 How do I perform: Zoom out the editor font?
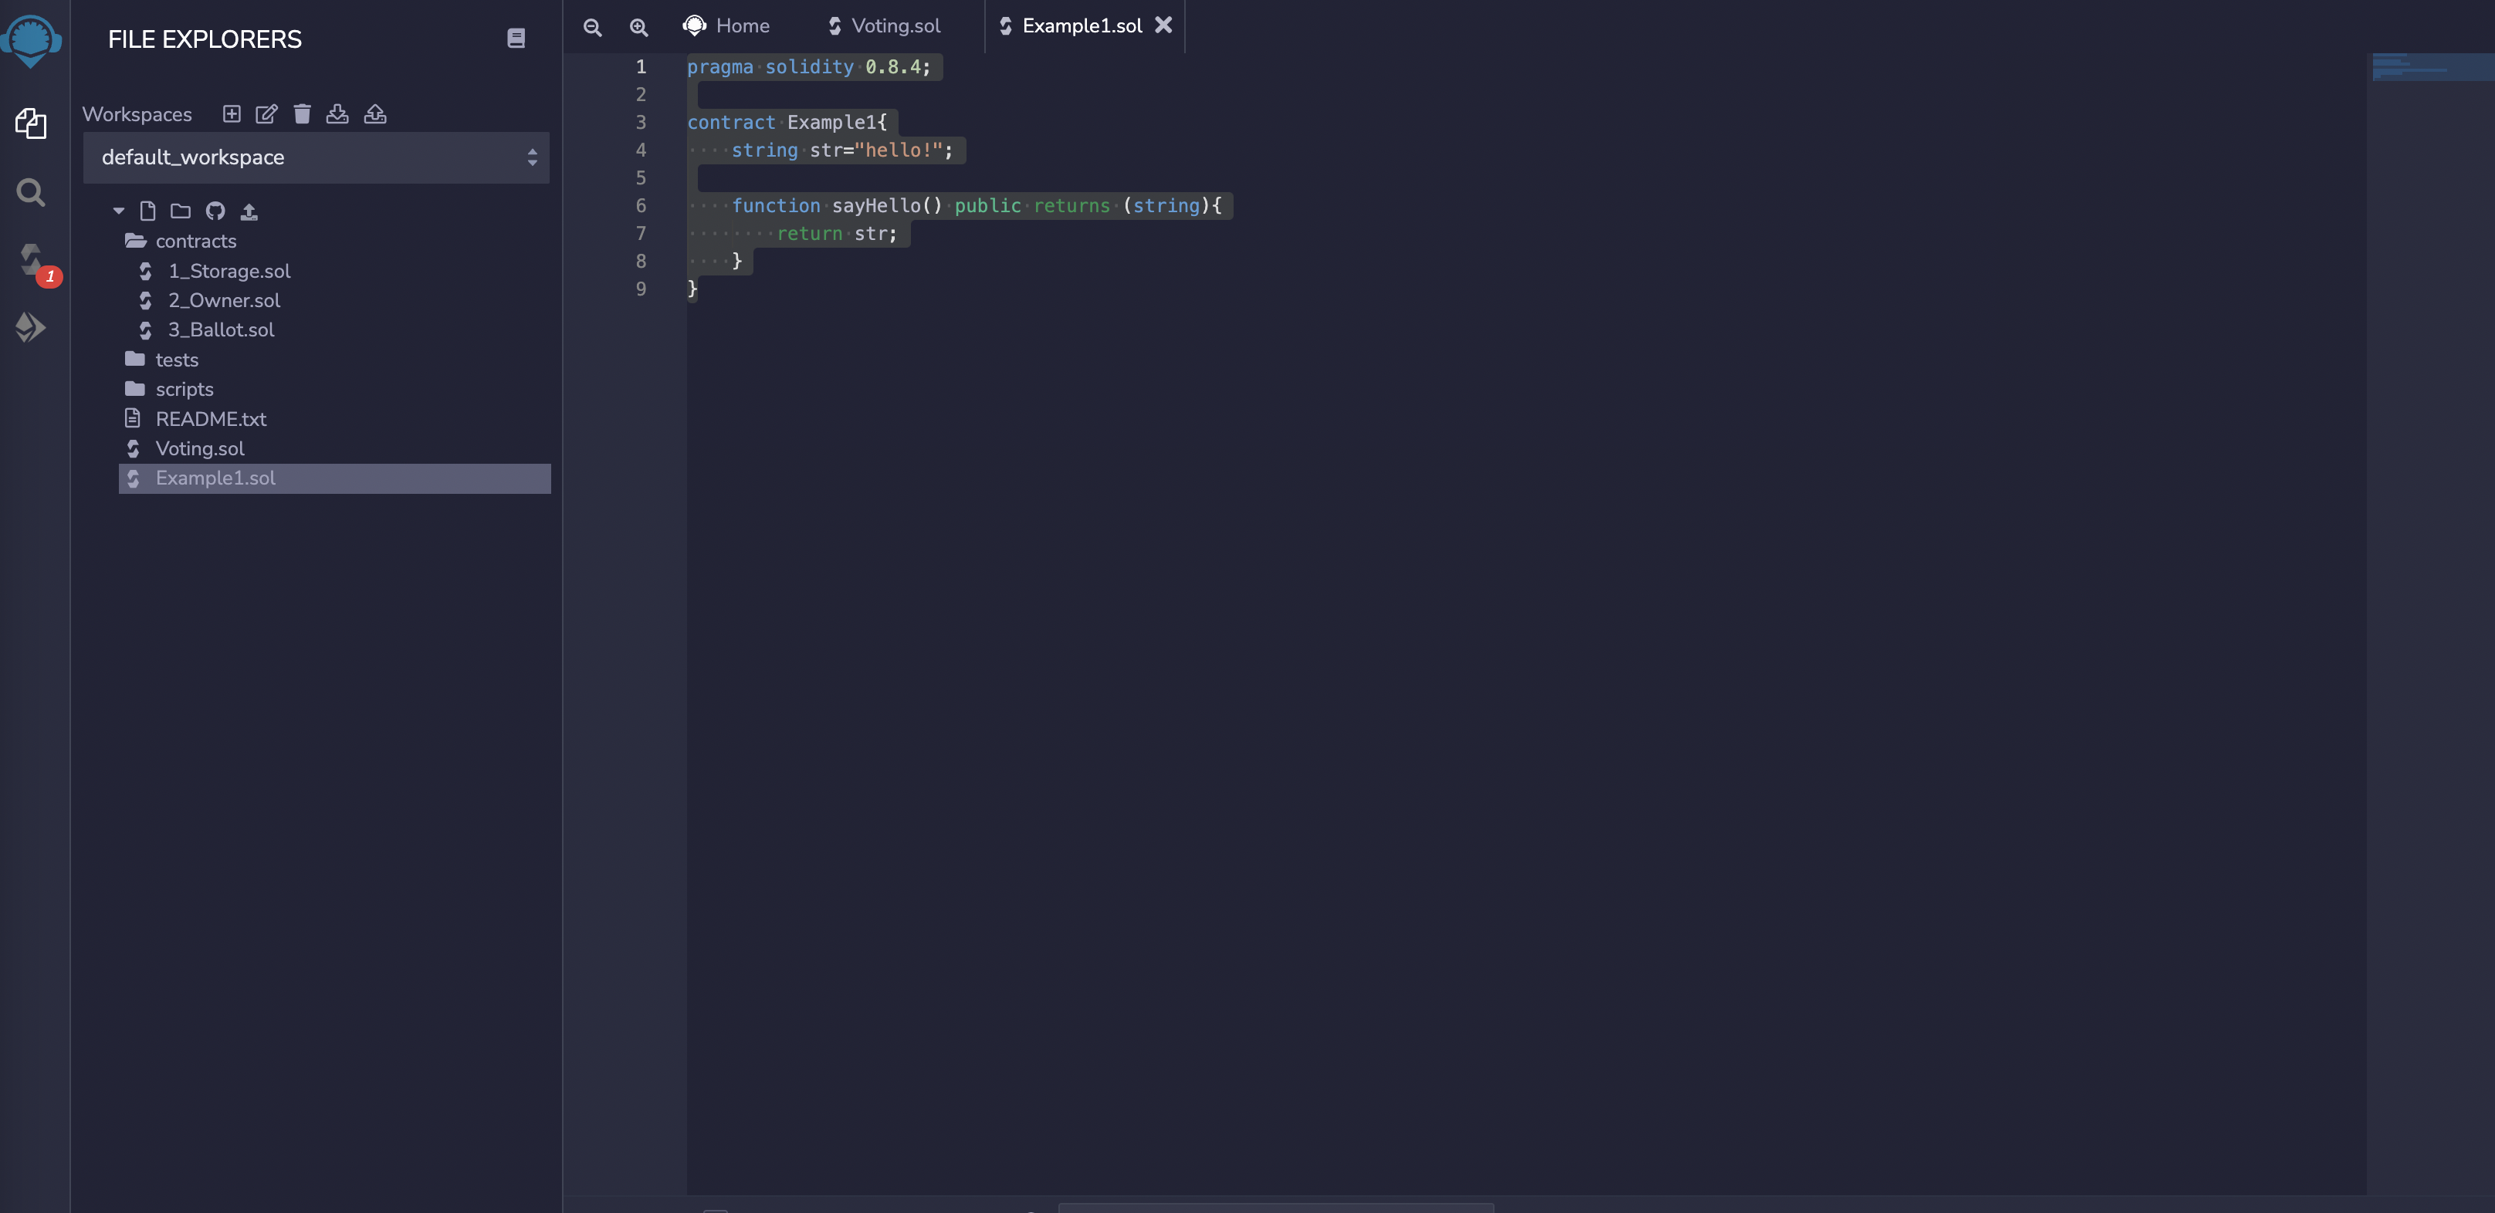pos(593,27)
